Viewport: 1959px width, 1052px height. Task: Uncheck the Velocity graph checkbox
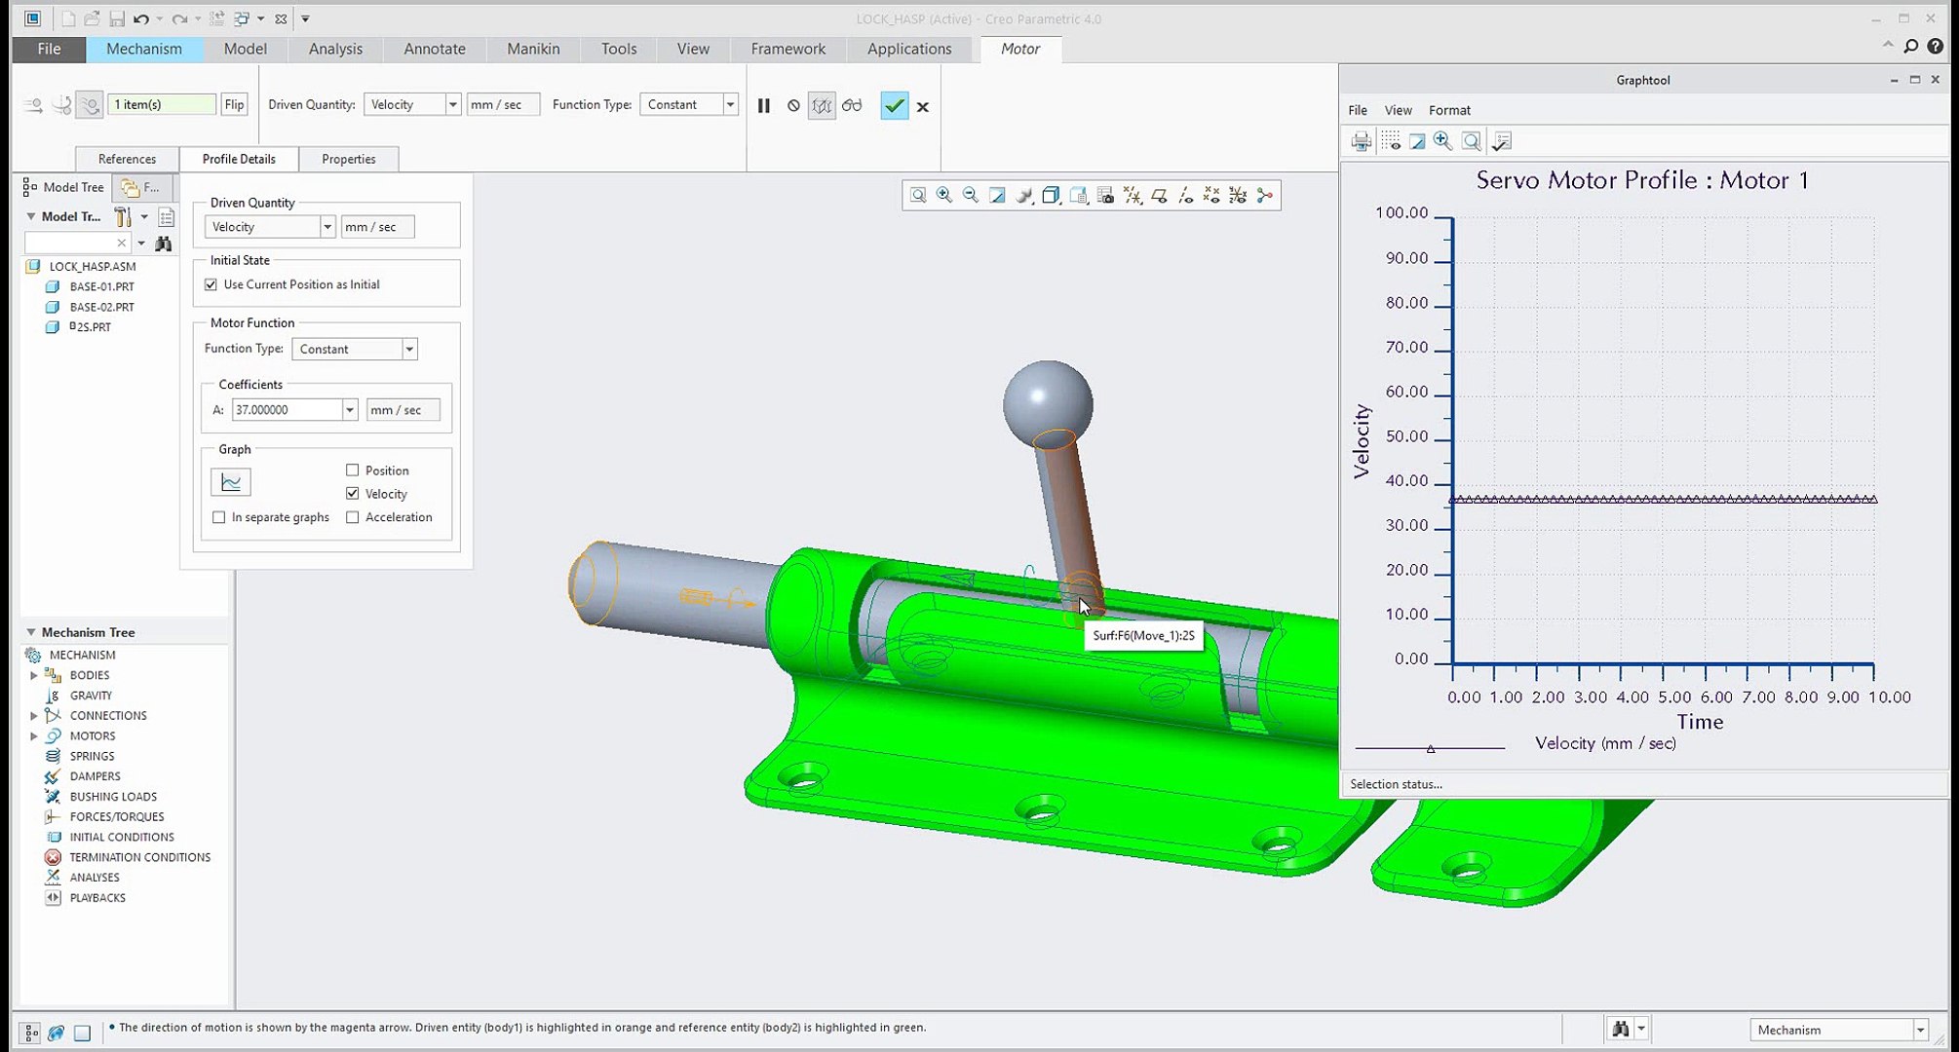tap(353, 494)
